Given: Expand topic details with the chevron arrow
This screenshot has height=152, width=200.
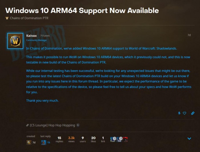Looking at the screenshot, I should pyautogui.click(x=189, y=139).
